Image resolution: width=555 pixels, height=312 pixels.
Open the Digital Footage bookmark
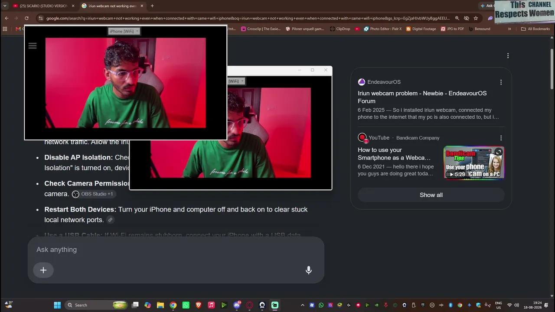tap(421, 29)
